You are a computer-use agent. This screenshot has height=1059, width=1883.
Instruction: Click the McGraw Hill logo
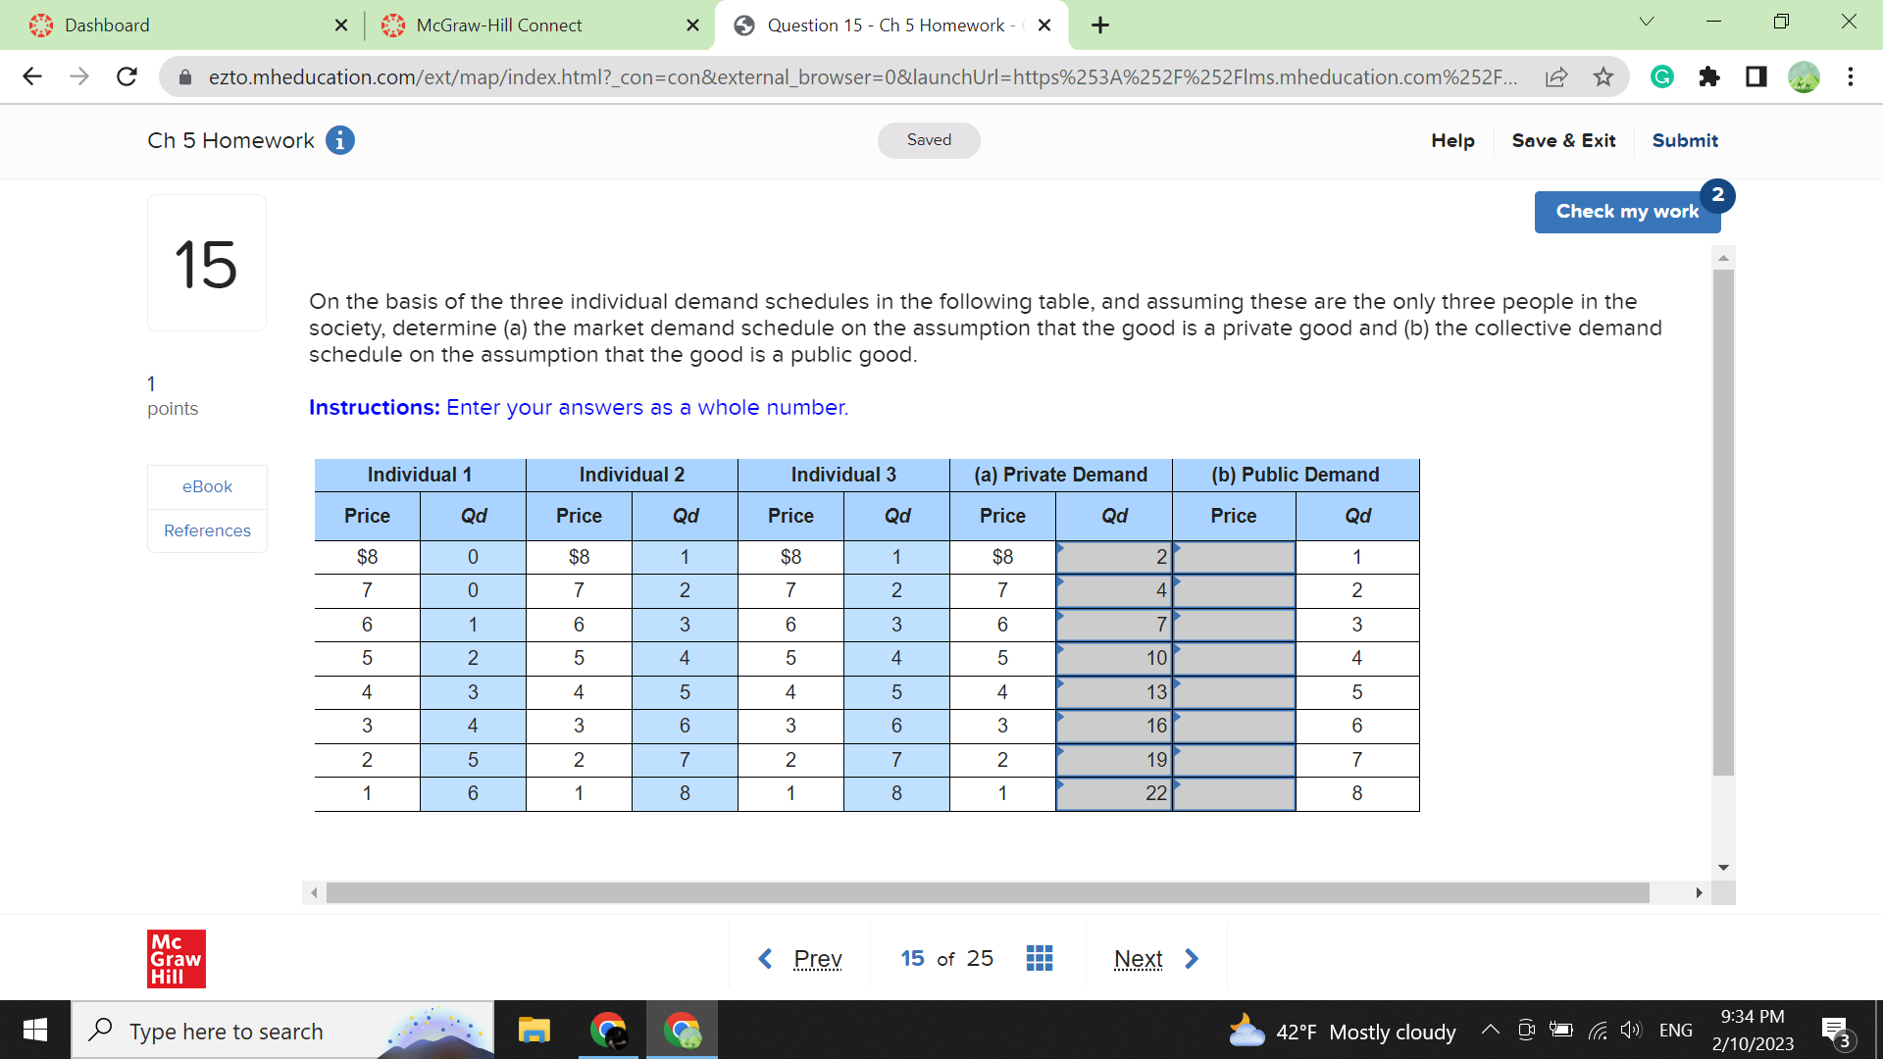176,958
